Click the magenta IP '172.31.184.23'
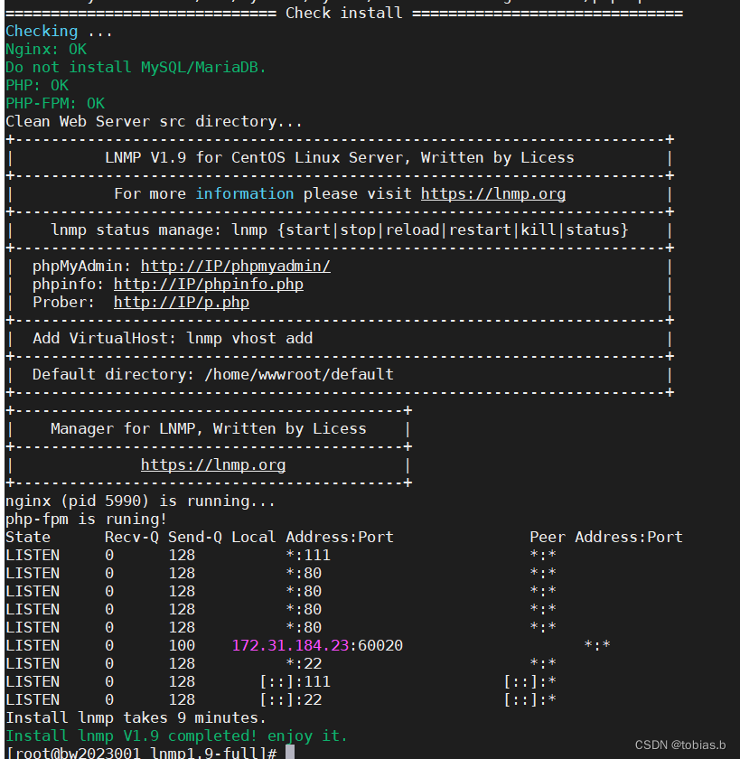 pyautogui.click(x=290, y=646)
